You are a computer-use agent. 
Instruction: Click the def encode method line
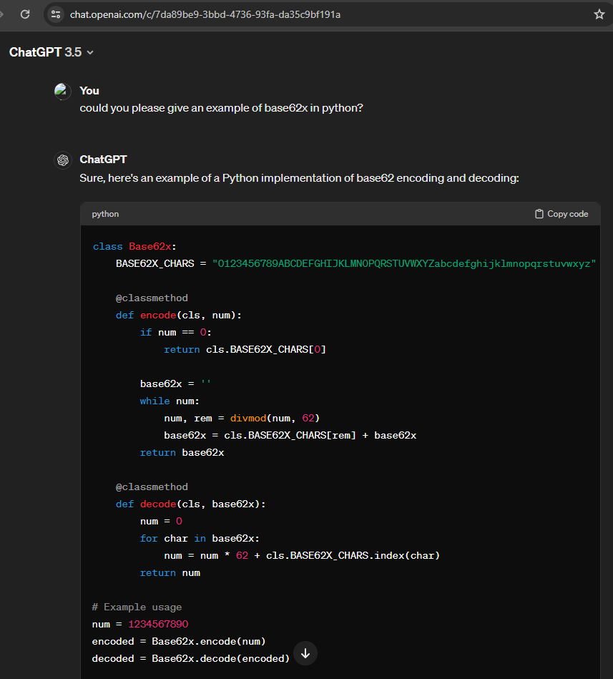coord(179,315)
